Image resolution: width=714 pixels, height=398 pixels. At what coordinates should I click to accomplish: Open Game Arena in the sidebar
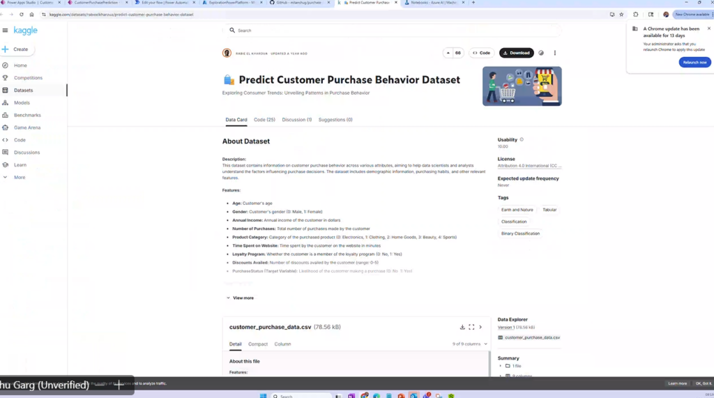coord(27,128)
